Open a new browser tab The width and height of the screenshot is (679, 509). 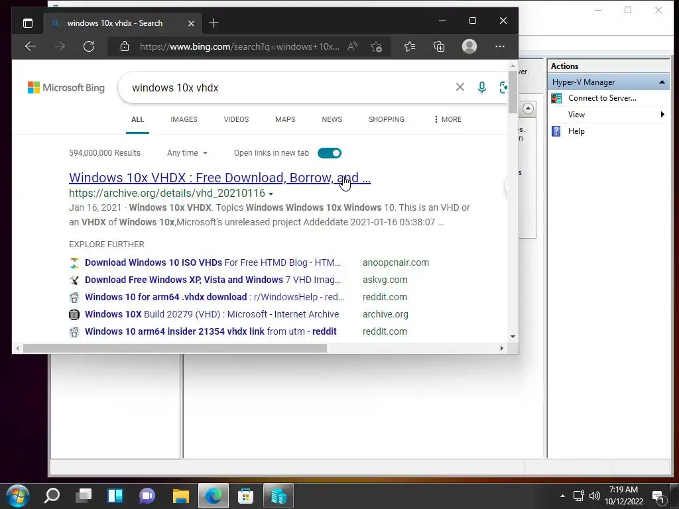[x=214, y=23]
